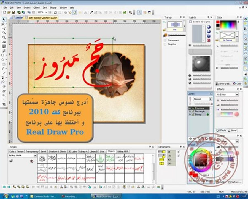
Task: Select the arrow selection tool
Action: (4, 20)
